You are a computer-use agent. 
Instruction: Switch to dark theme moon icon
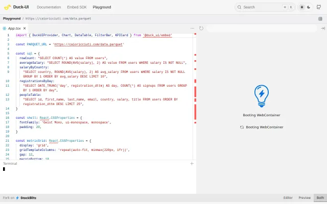(x=309, y=7)
